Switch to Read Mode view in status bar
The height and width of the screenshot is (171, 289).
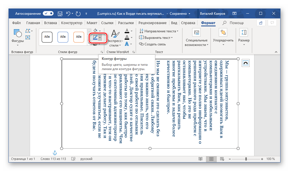pyautogui.click(x=201, y=159)
